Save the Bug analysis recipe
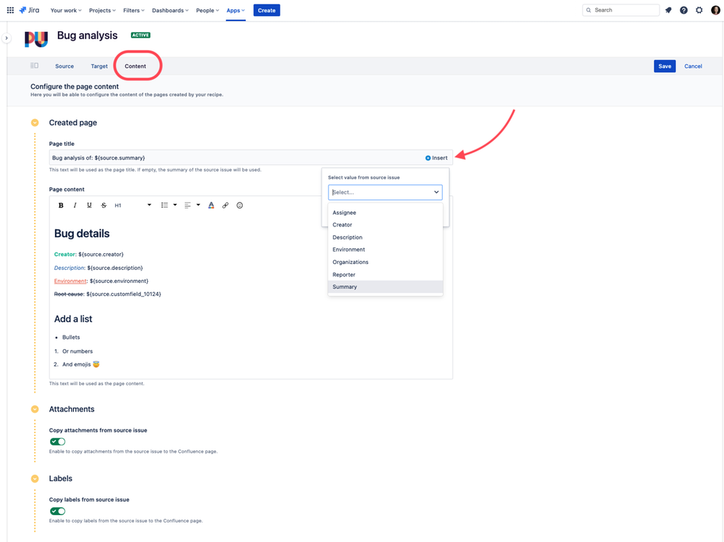724x542 pixels. (664, 65)
